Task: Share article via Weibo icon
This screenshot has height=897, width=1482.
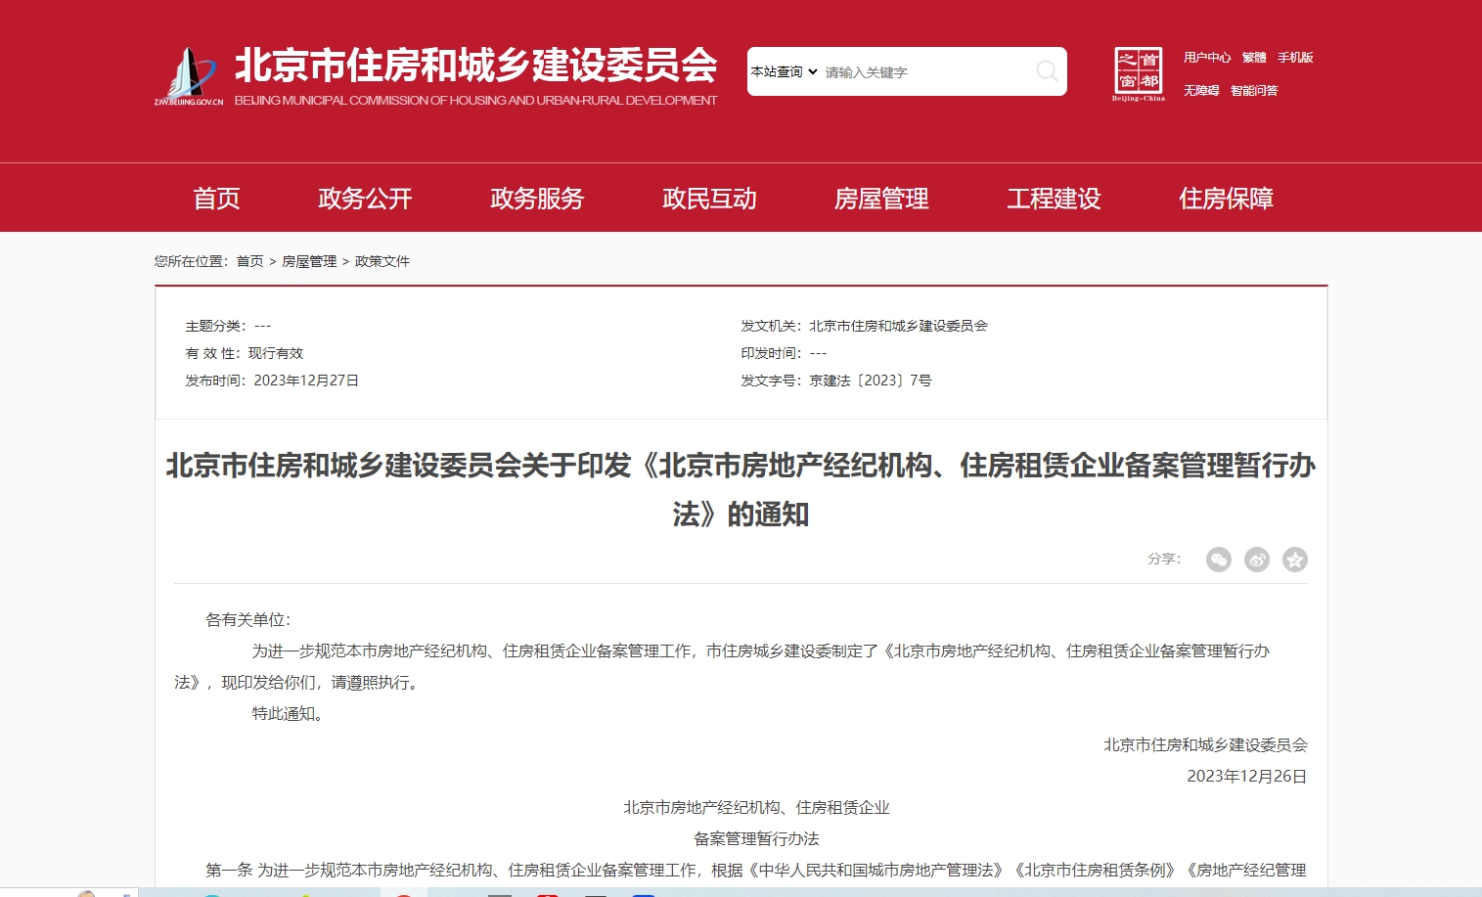Action: point(1256,560)
